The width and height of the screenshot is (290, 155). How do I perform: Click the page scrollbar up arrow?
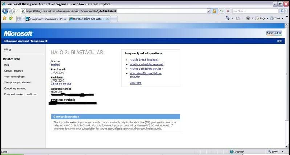[287, 25]
